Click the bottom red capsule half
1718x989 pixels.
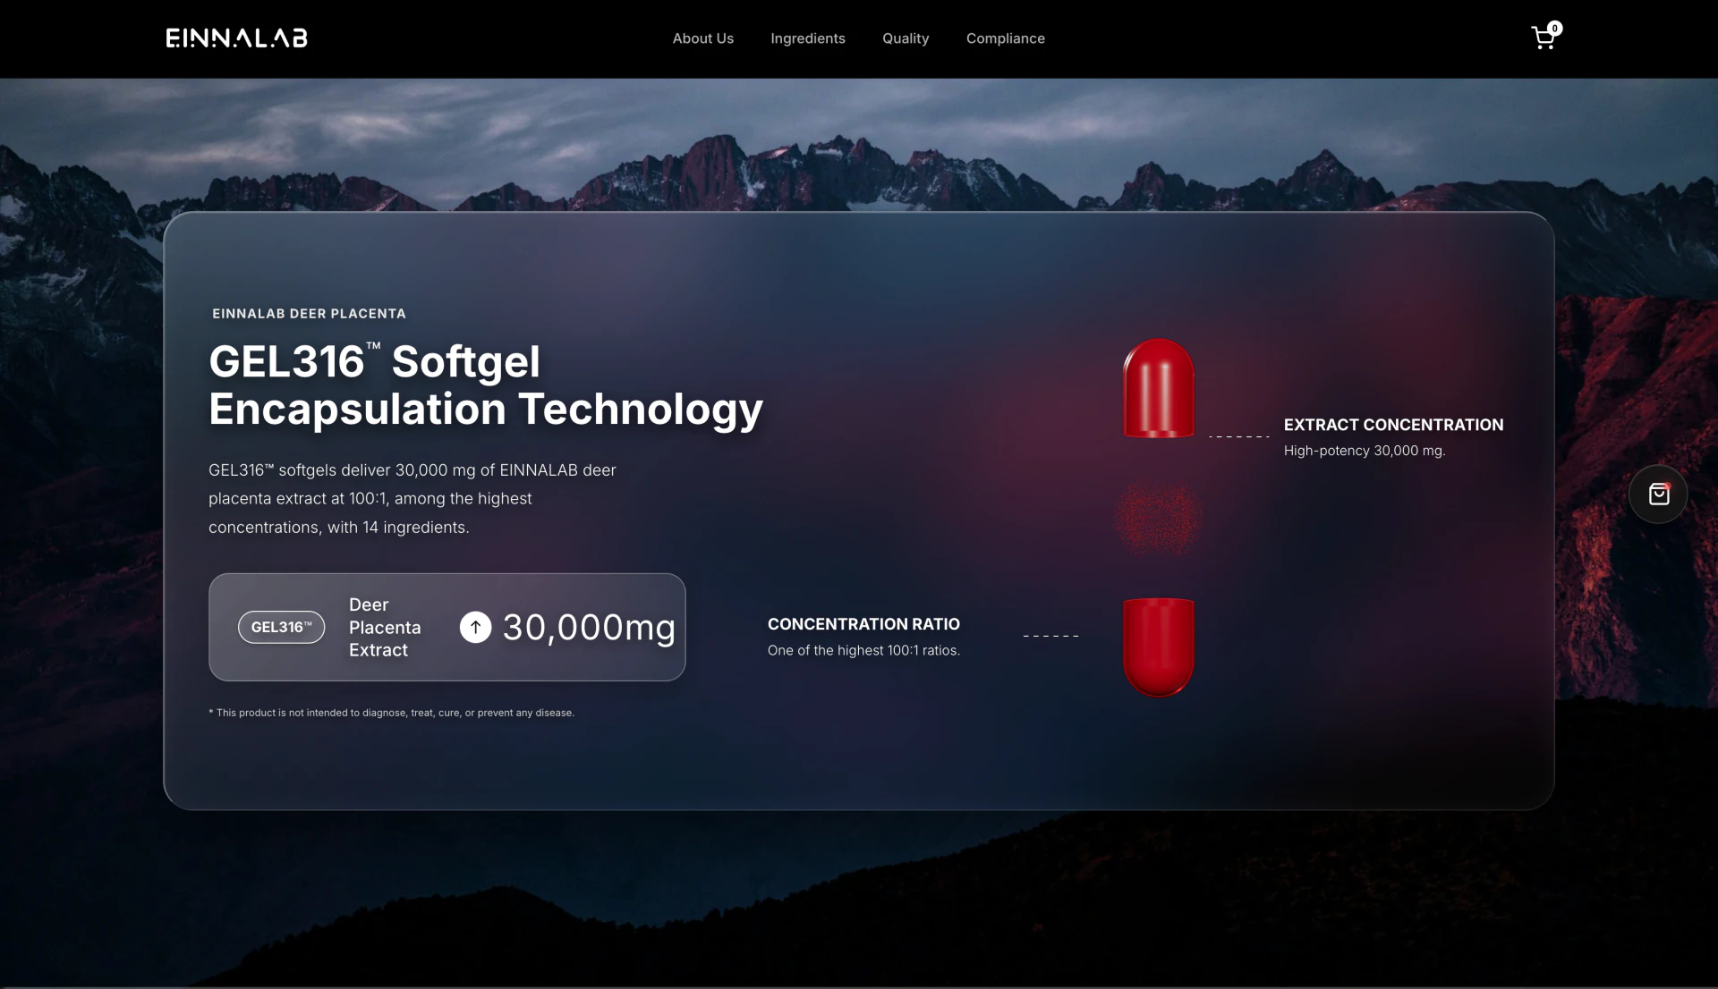click(x=1158, y=647)
